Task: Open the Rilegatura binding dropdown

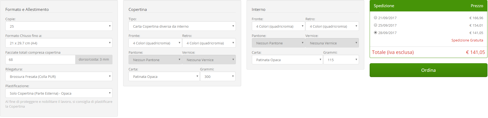Action: [59, 77]
